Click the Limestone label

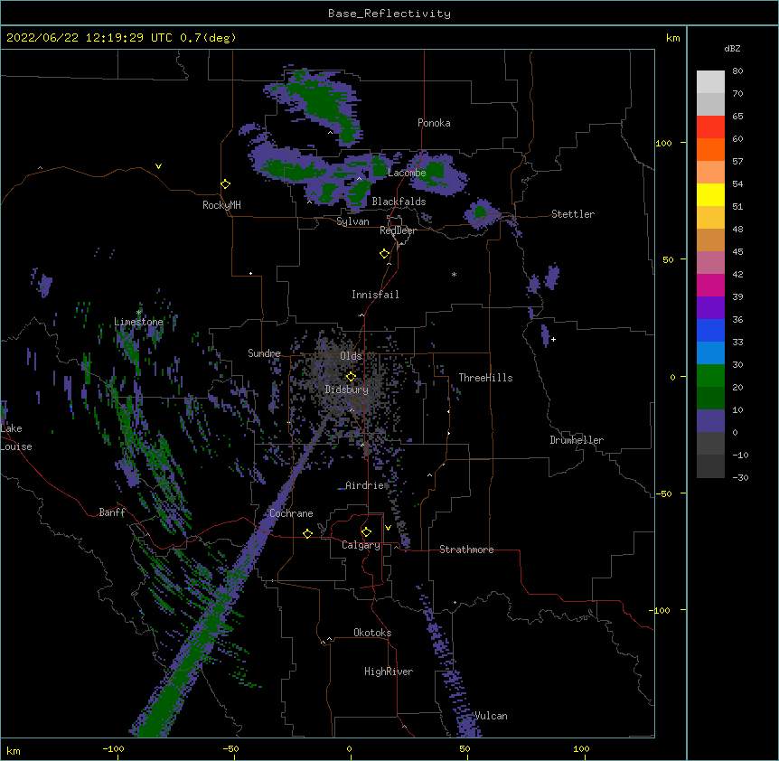pyautogui.click(x=138, y=322)
